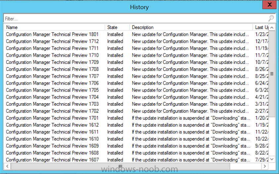
Task: Select Configuration Manager Technical Preview 1703
Action: coord(52,104)
